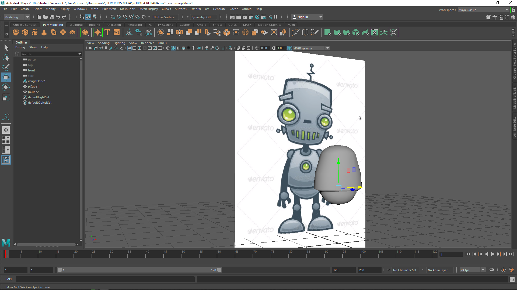Open the Mesh Tools menu
Viewport: 517px width, 290px height.
[x=128, y=9]
